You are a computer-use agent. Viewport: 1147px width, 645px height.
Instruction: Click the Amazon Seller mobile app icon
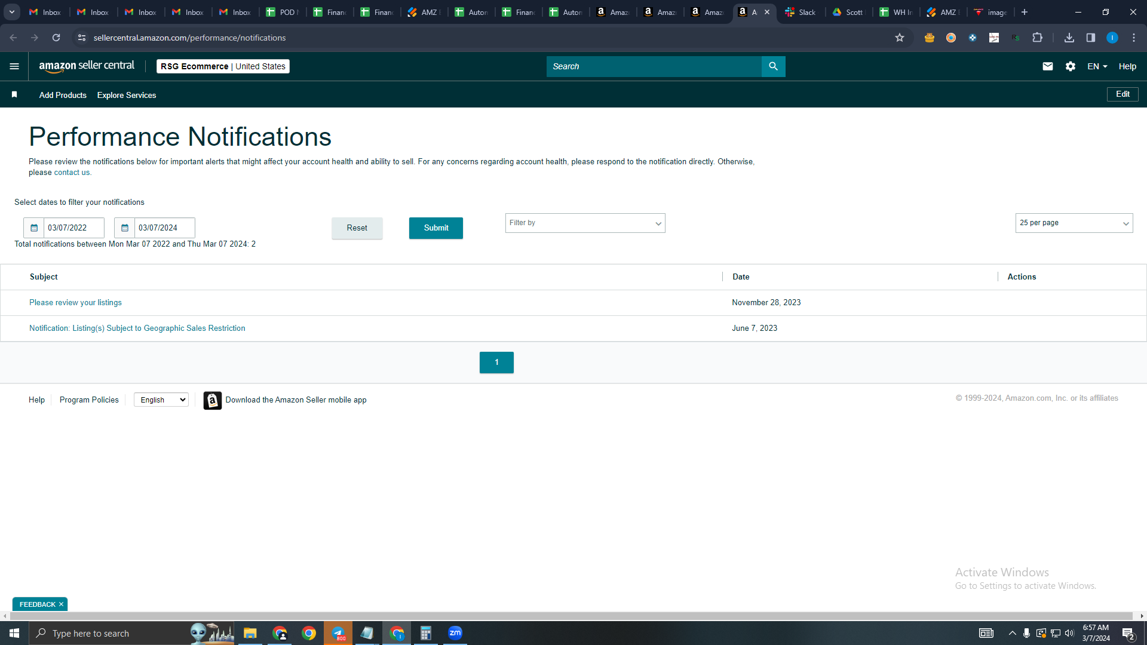coord(212,400)
